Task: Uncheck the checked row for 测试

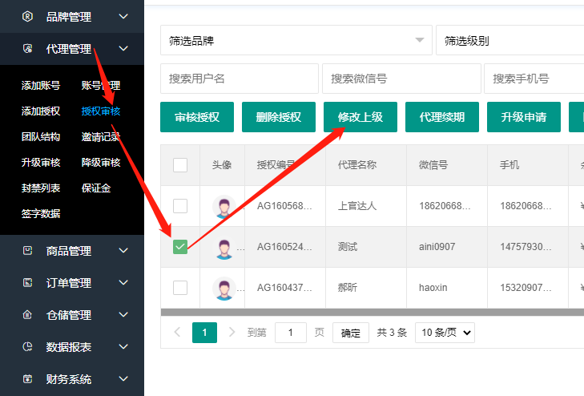Action: (x=180, y=247)
